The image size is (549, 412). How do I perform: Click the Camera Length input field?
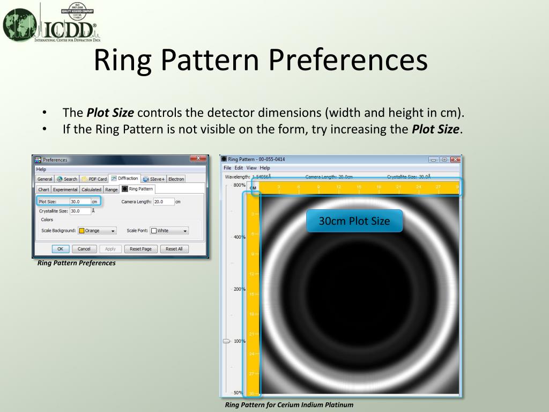click(x=164, y=202)
